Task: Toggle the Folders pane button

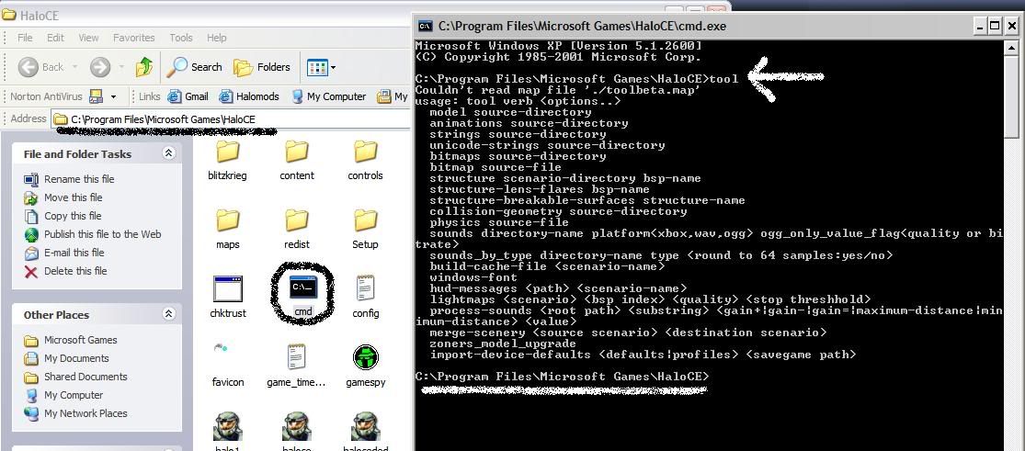Action: [261, 67]
